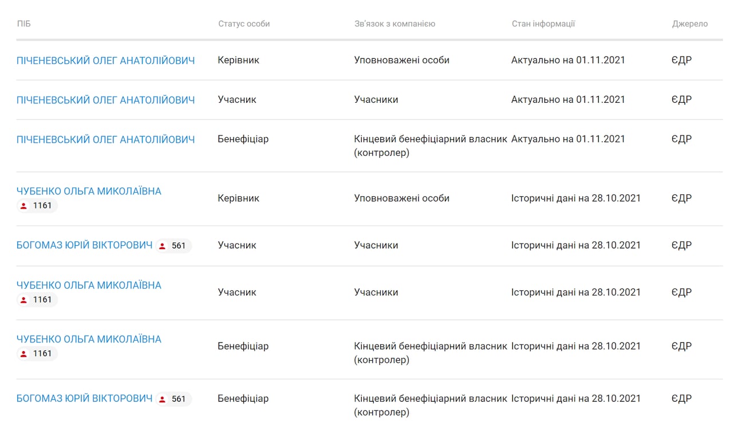Click 1161 badge in ЧУБЕНКО Учасник row

click(x=37, y=300)
